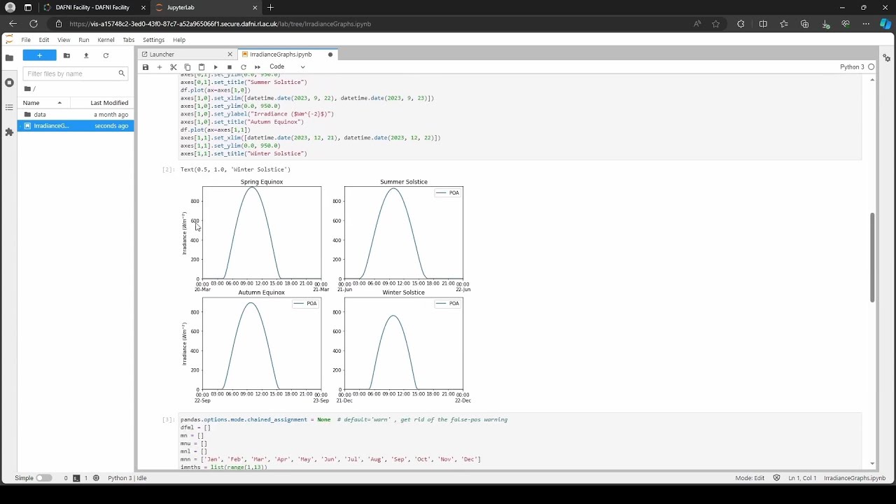Go to the root folder breadcrumb
896x504 pixels.
pyautogui.click(x=28, y=89)
